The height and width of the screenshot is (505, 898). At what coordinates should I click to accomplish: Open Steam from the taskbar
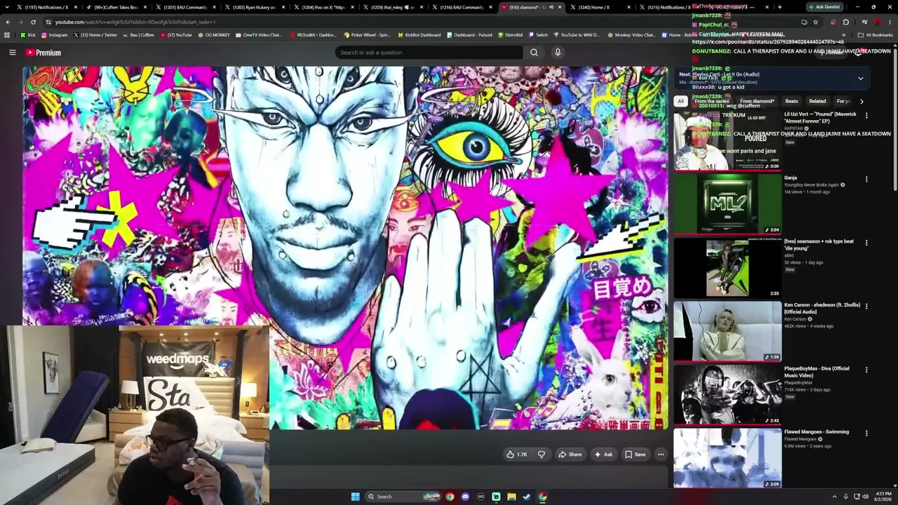(527, 497)
